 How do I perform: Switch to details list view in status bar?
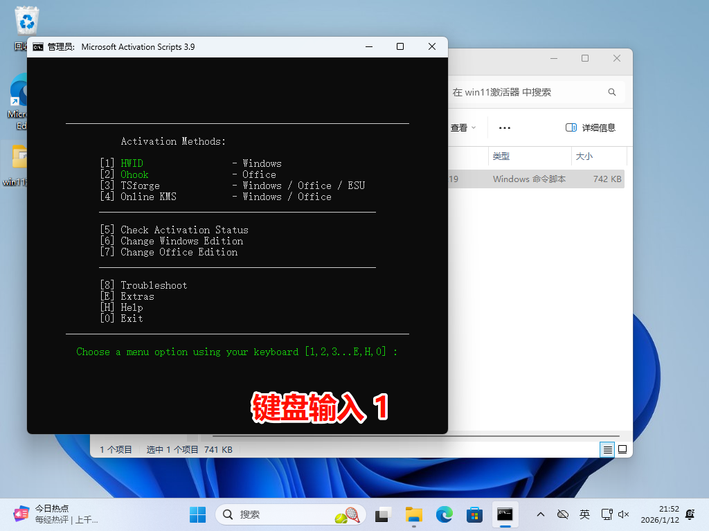(x=607, y=449)
